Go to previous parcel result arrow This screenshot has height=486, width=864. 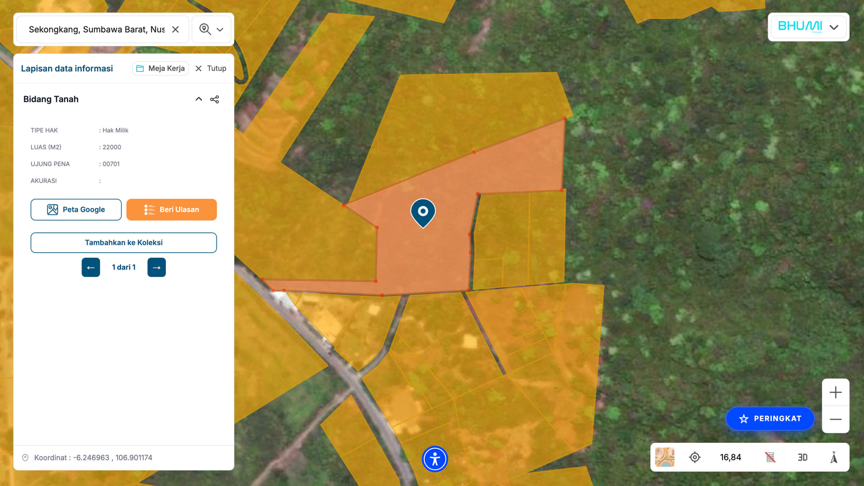pos(91,267)
